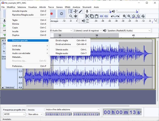Expand 'Audio con etichette' submenu
Viewport: 159px width, 121px height.
(x=28, y=53)
